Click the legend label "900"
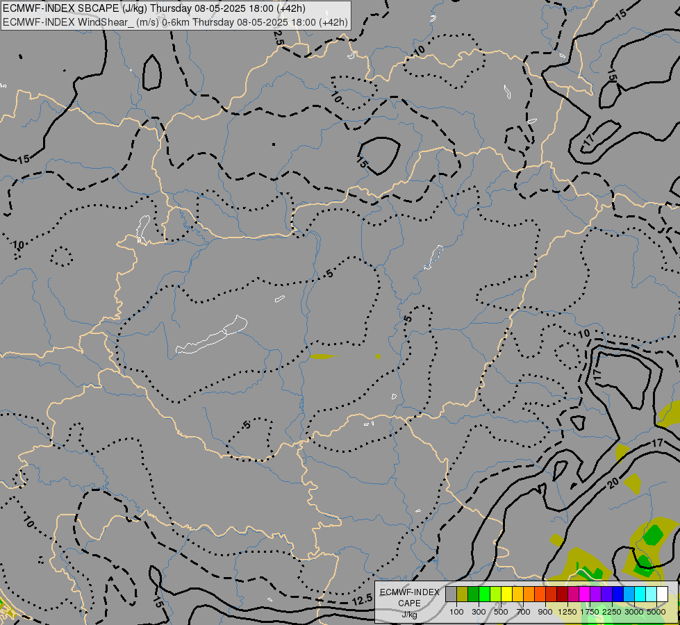680x625 pixels. (545, 612)
